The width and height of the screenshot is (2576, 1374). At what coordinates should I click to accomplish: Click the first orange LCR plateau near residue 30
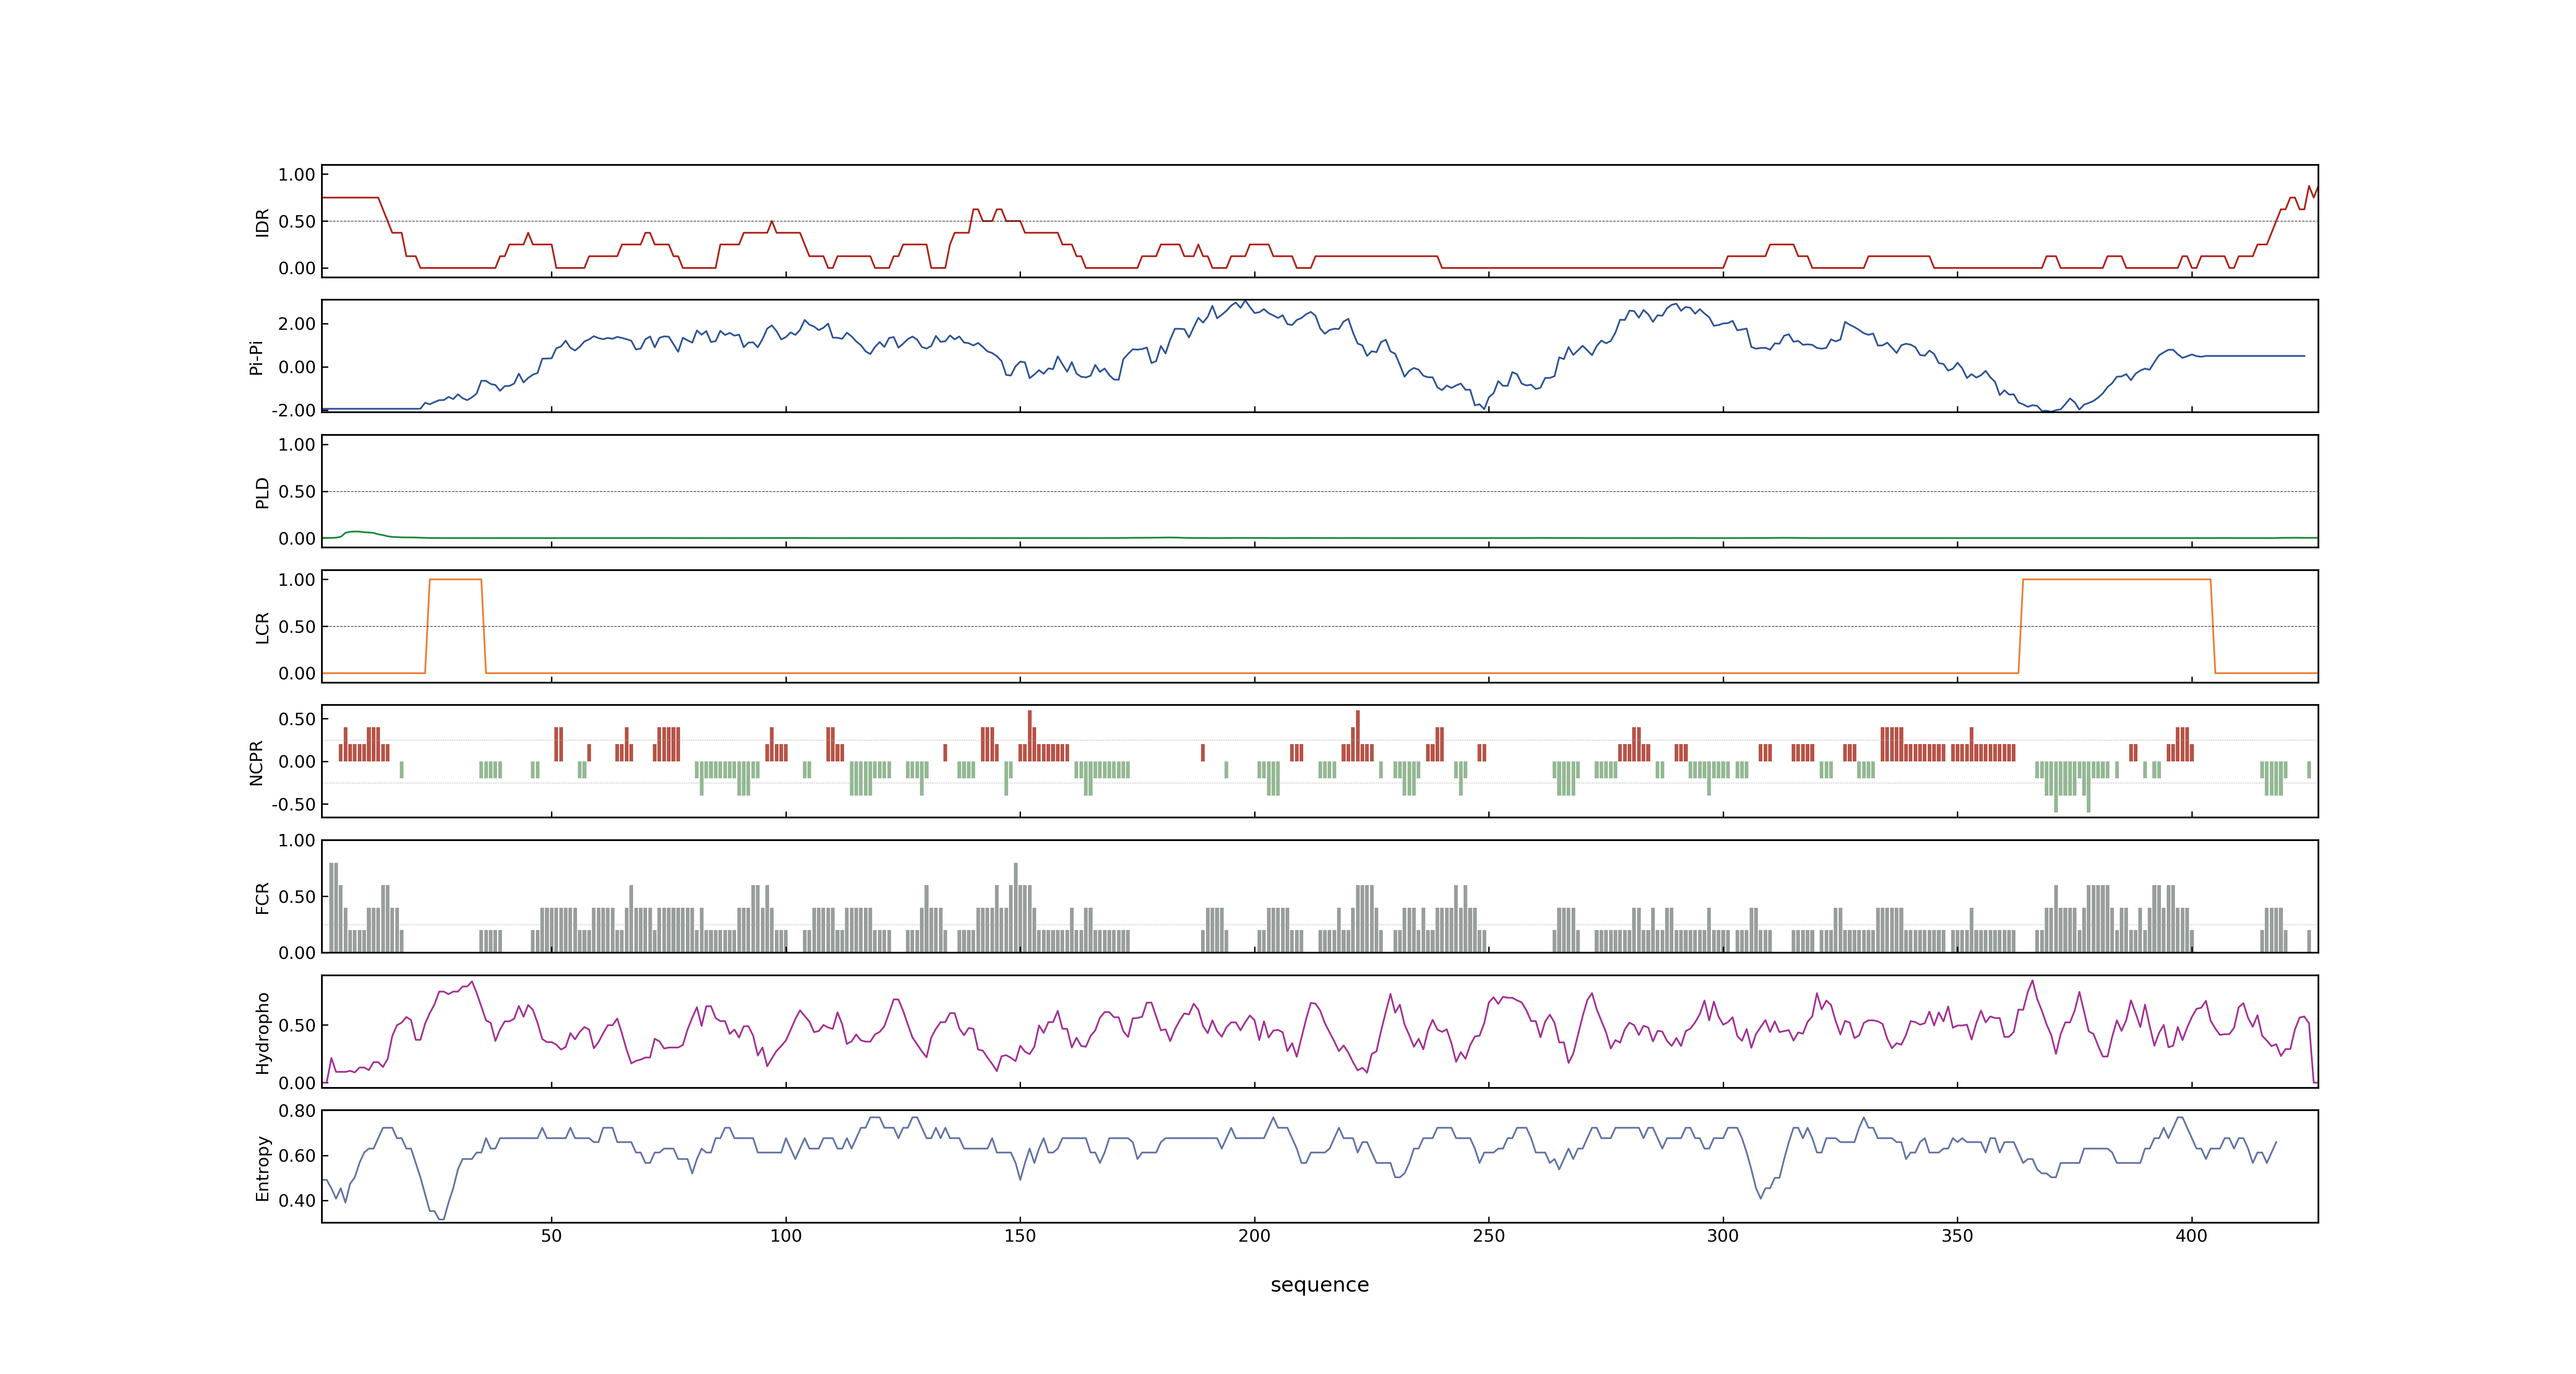coord(456,580)
